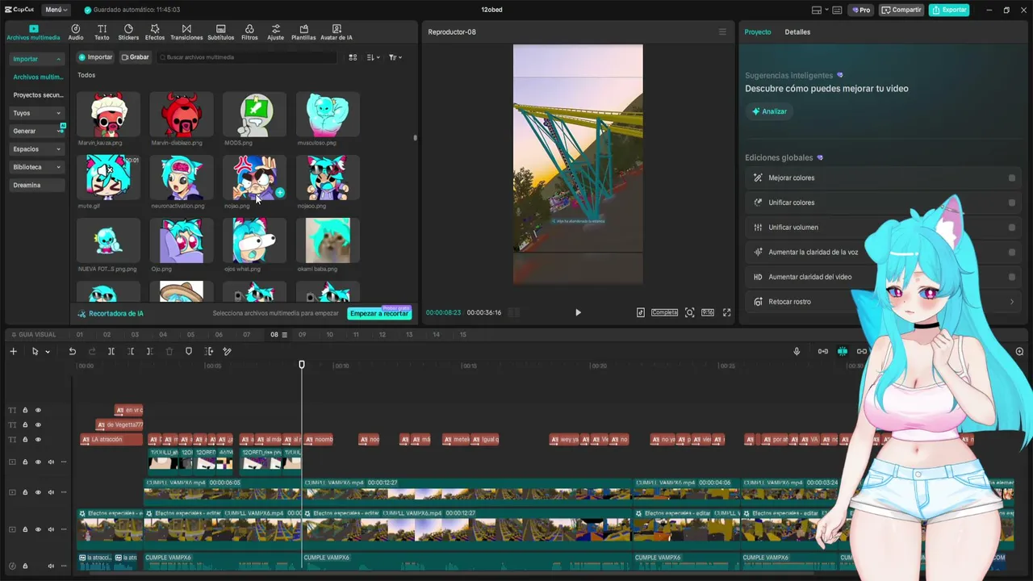Open the media filter dropdown
The width and height of the screenshot is (1033, 581).
(395, 57)
